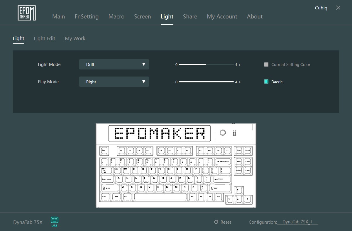Select the spacebar on the keyboard image
The height and width of the screenshot is (231, 352).
(x=161, y=197)
